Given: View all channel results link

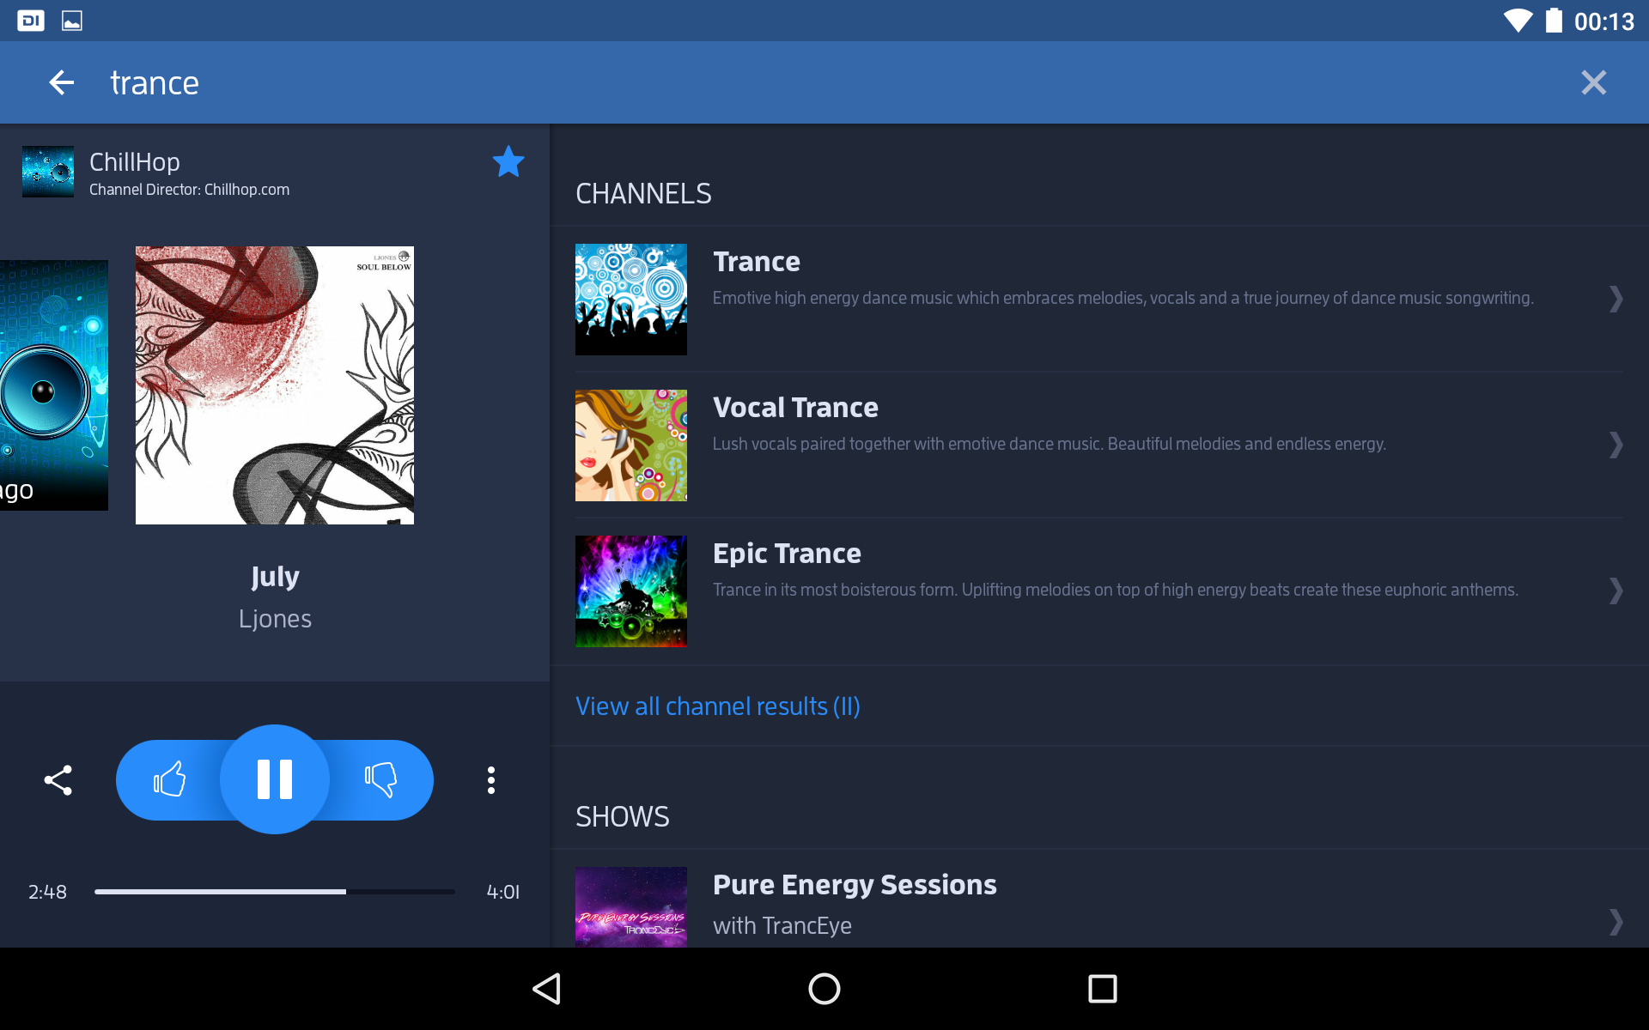Looking at the screenshot, I should (x=718, y=706).
